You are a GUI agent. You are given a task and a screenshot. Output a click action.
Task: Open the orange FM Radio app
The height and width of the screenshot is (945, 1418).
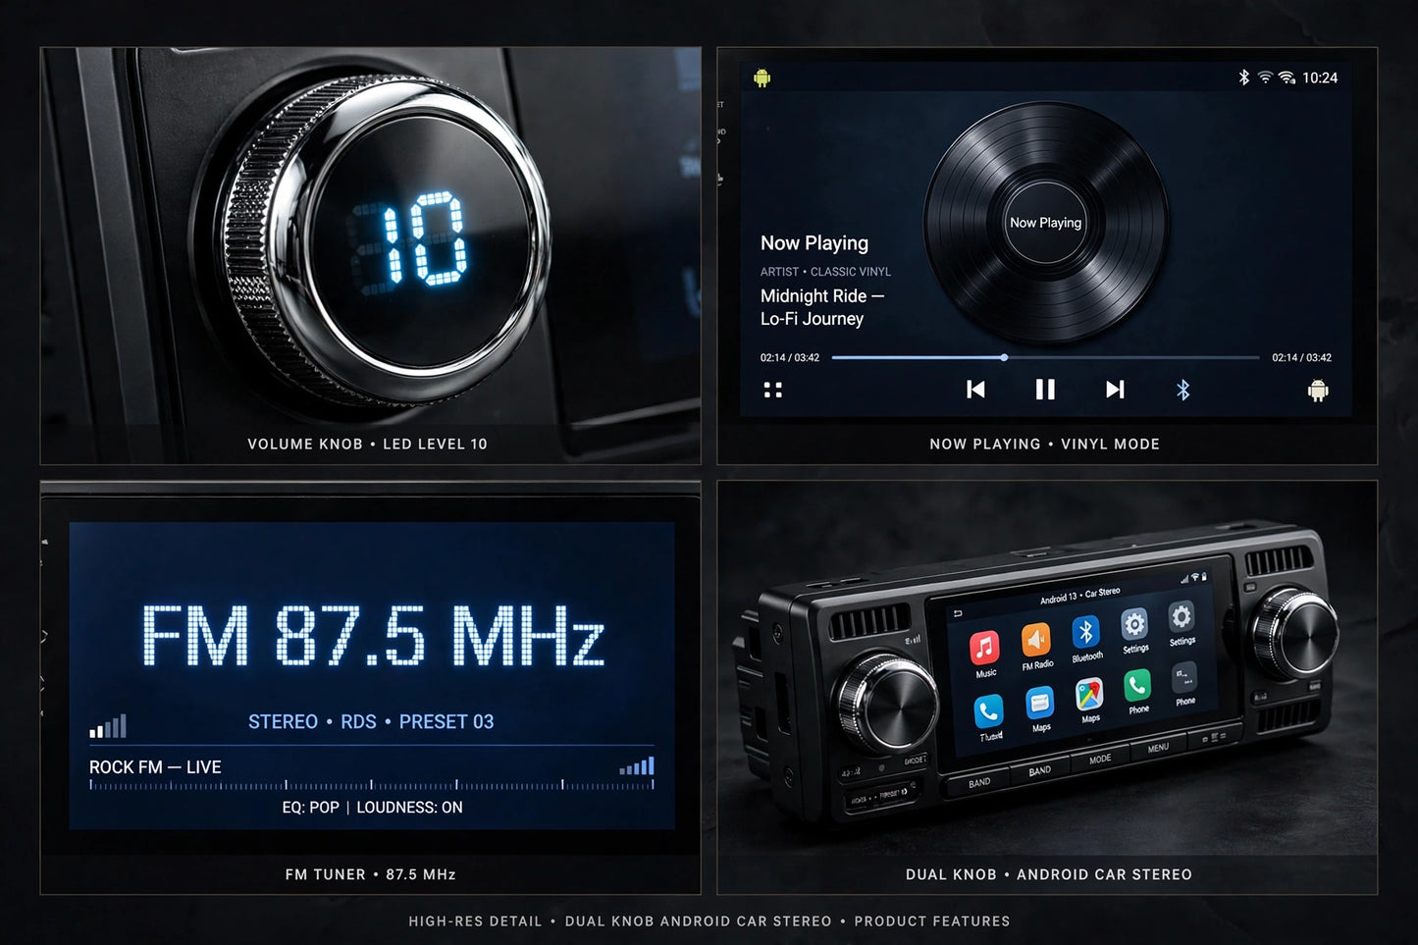[x=1036, y=640]
